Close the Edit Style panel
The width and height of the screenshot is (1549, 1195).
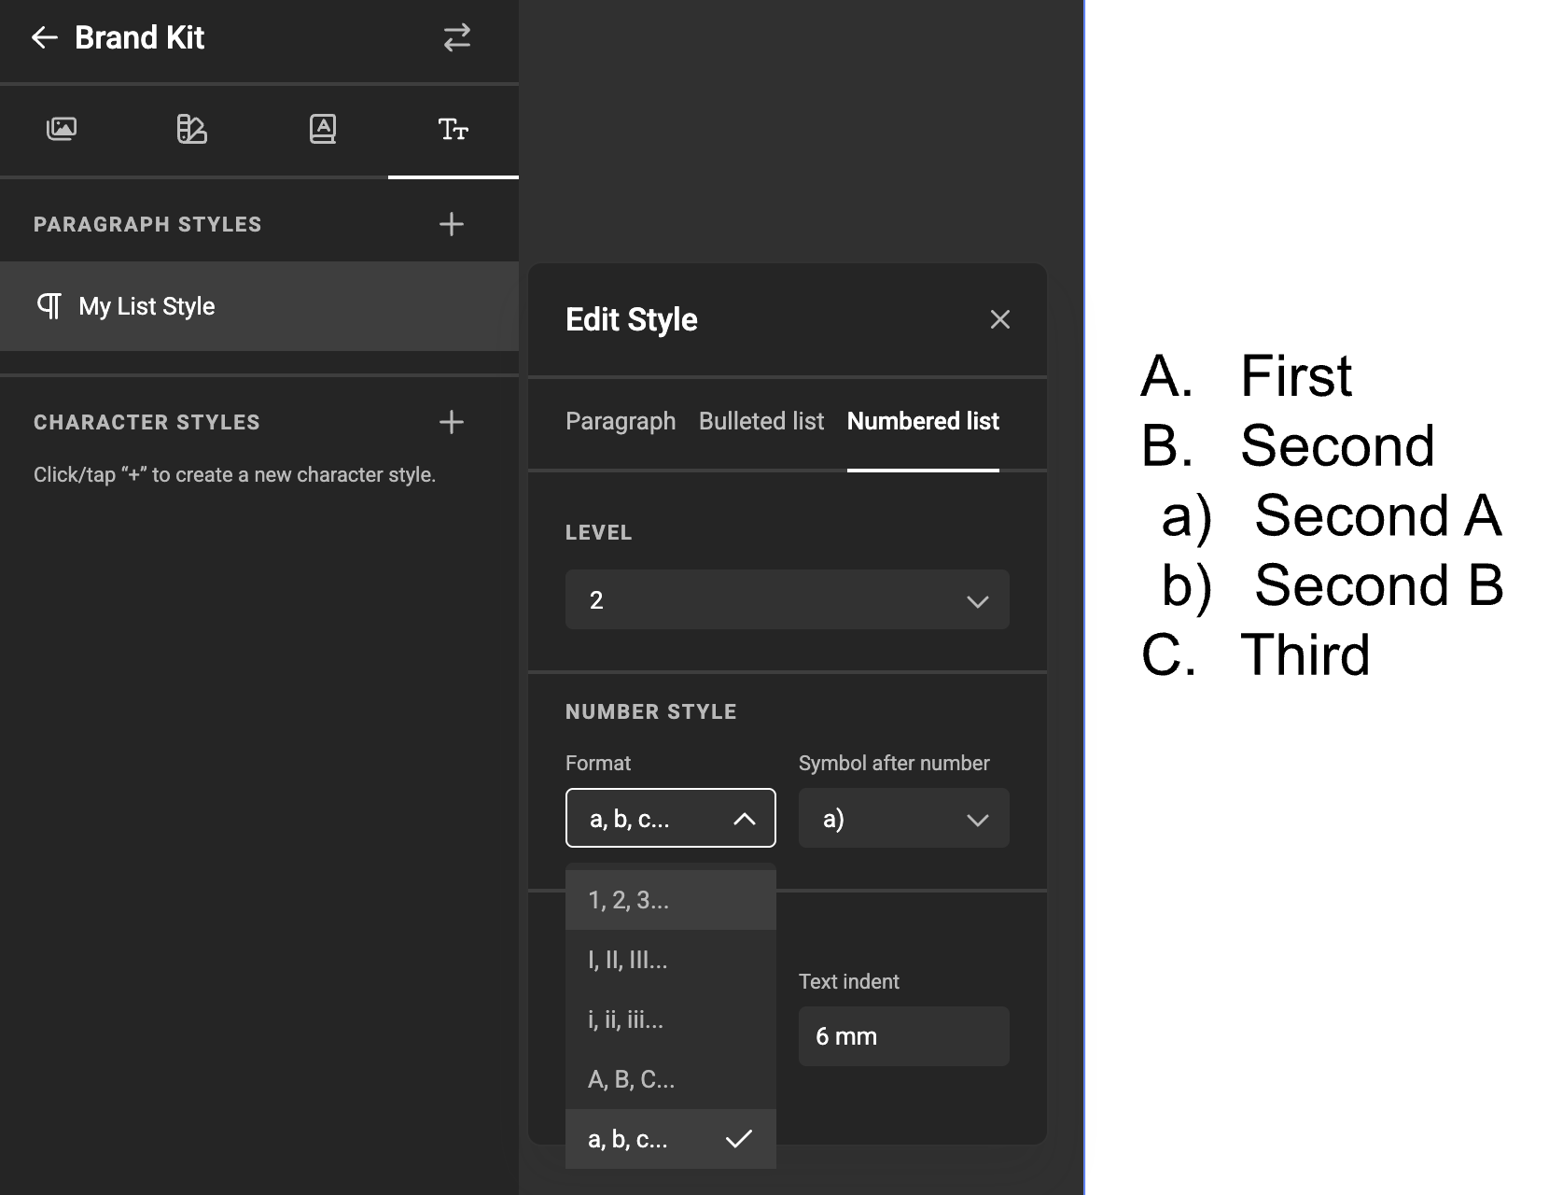(1000, 319)
